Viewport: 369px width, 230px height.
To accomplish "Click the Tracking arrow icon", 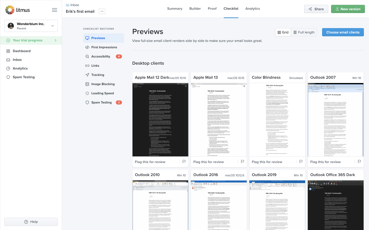I will pyautogui.click(x=87, y=75).
